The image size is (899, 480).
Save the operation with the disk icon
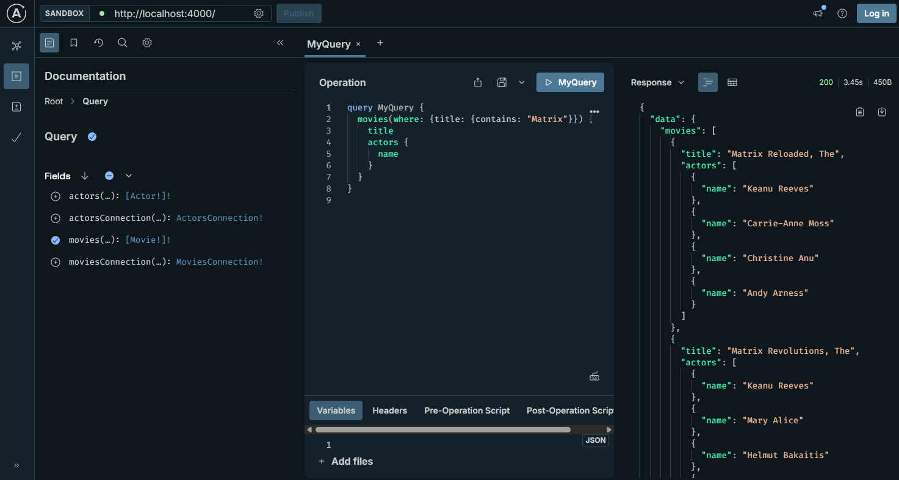[x=502, y=82]
